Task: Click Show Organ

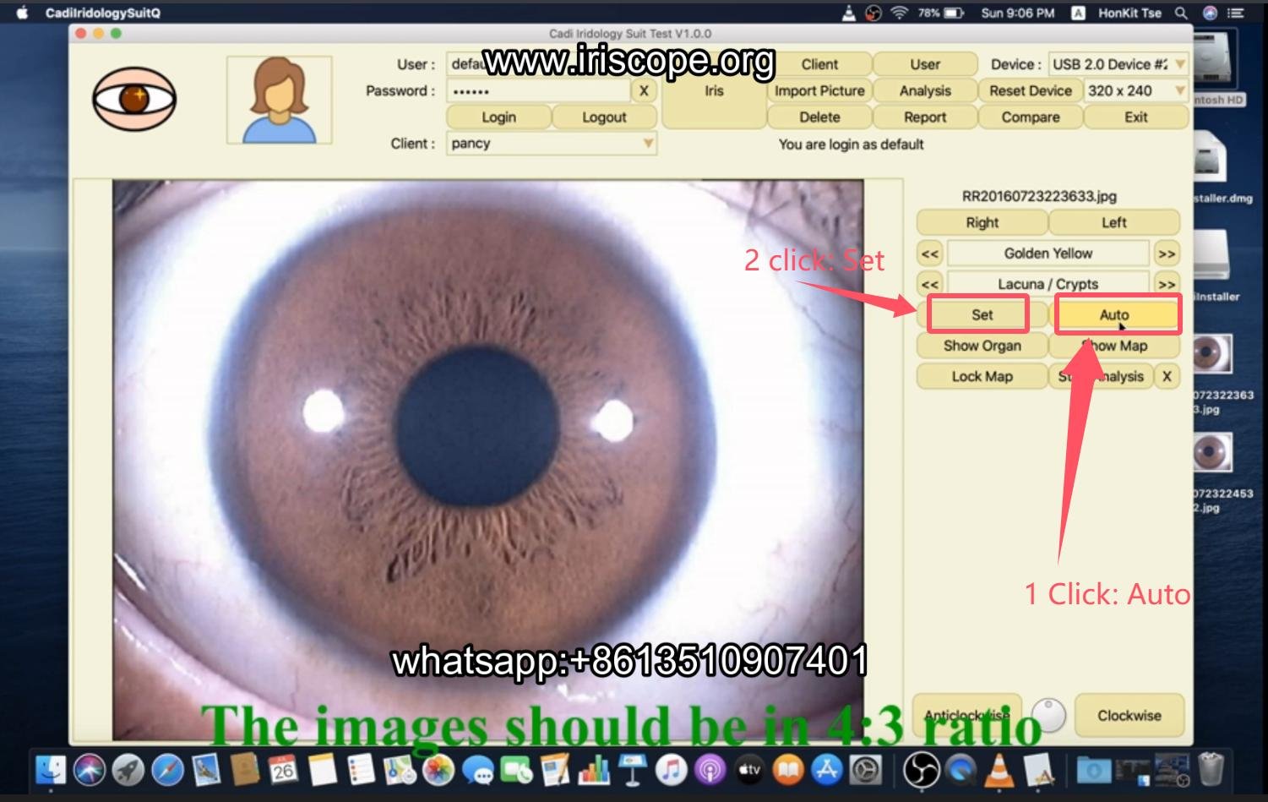Action: tap(982, 346)
